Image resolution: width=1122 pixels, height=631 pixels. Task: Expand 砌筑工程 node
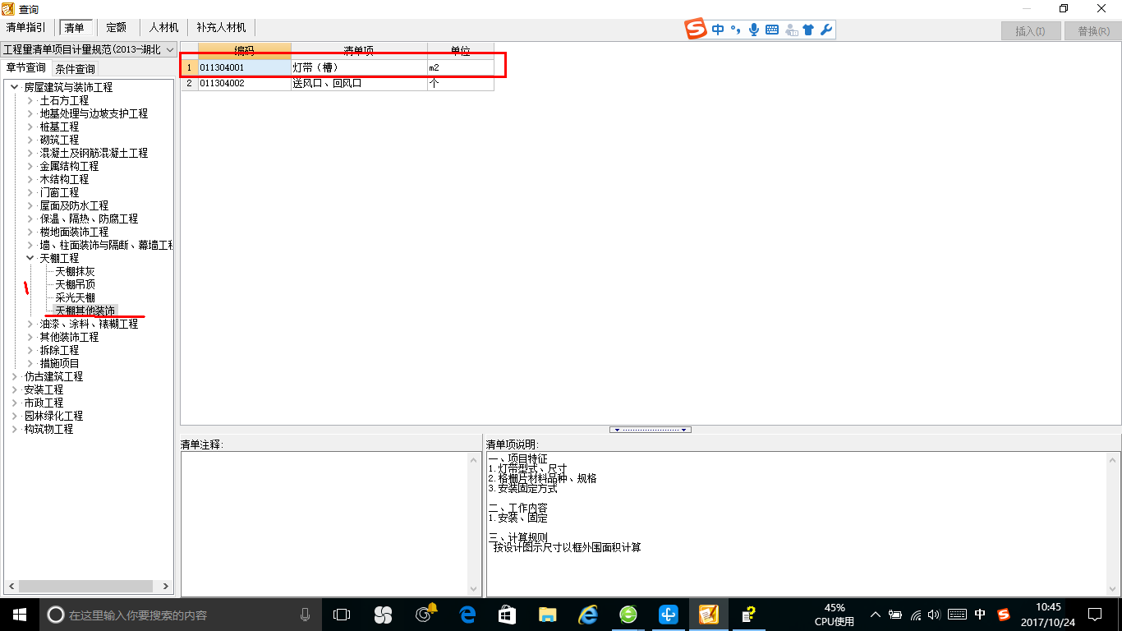30,140
